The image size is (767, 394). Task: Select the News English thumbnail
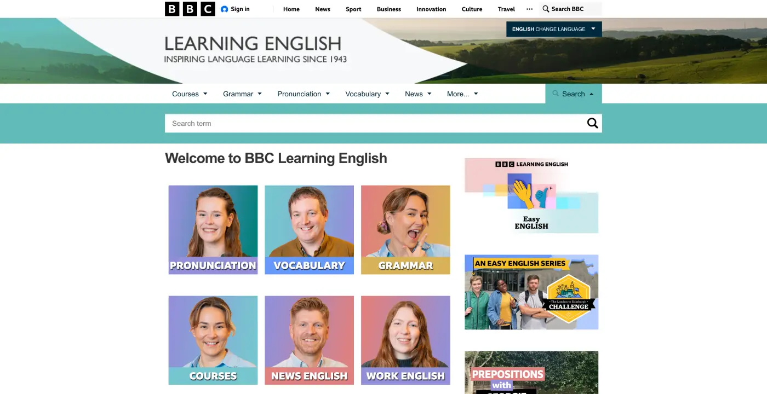(x=309, y=340)
